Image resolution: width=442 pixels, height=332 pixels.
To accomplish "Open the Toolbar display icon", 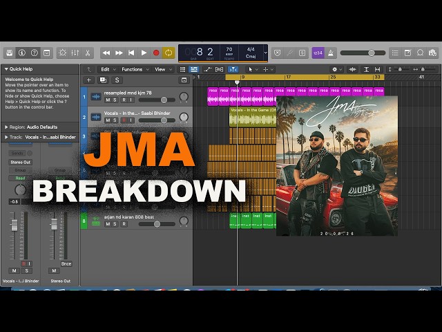I will [x=47, y=53].
